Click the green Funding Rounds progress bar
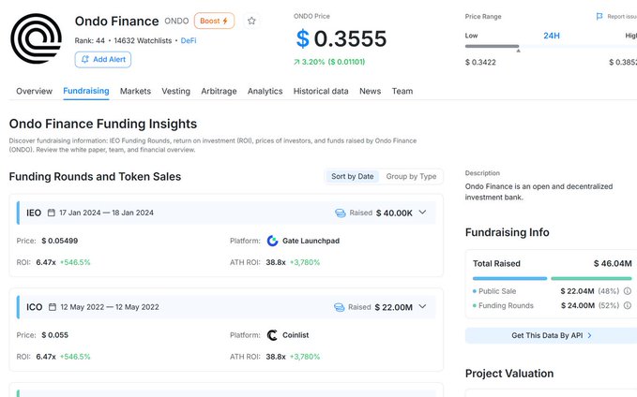Viewport: 637px width, 397px height. pos(591,279)
